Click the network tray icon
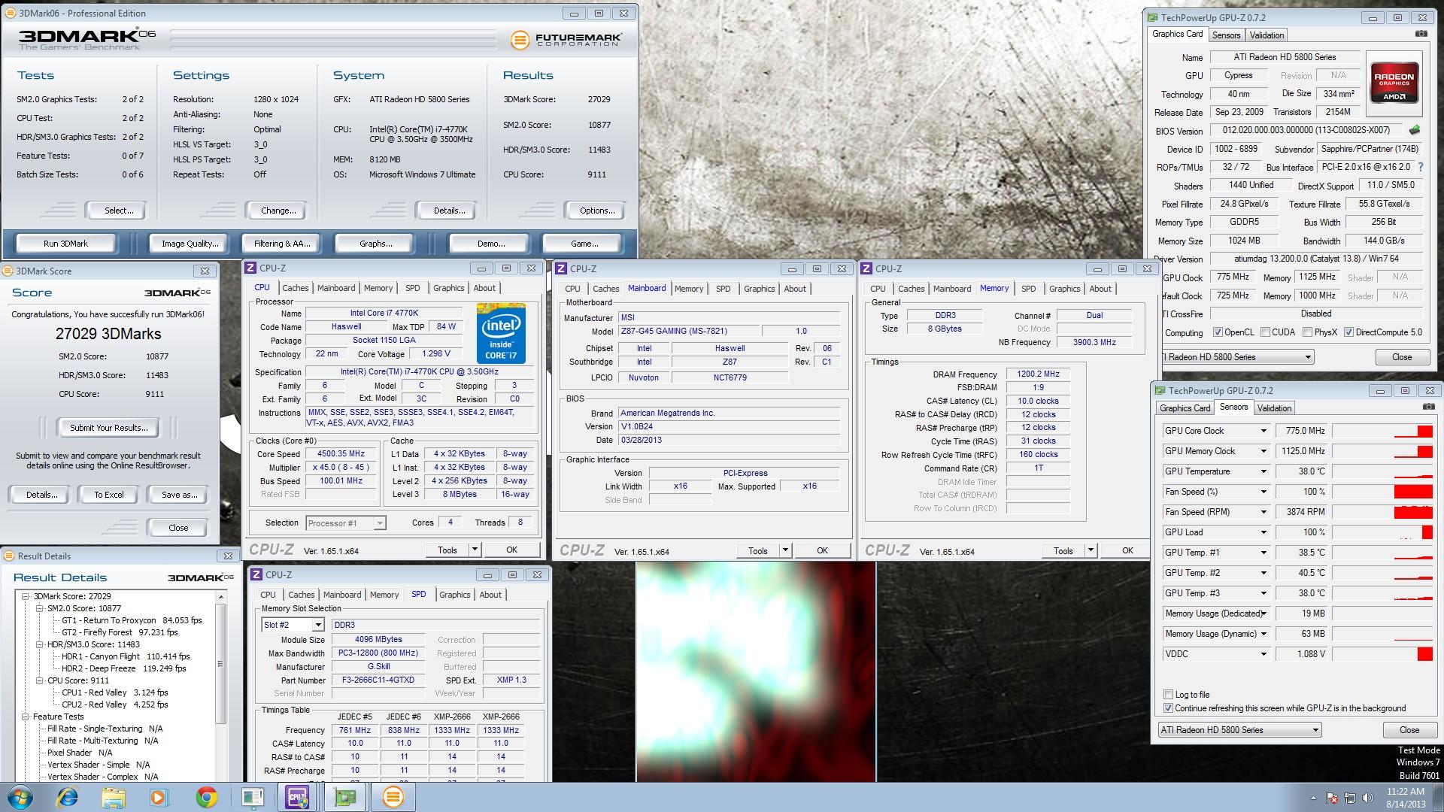The image size is (1444, 812). click(x=1350, y=798)
